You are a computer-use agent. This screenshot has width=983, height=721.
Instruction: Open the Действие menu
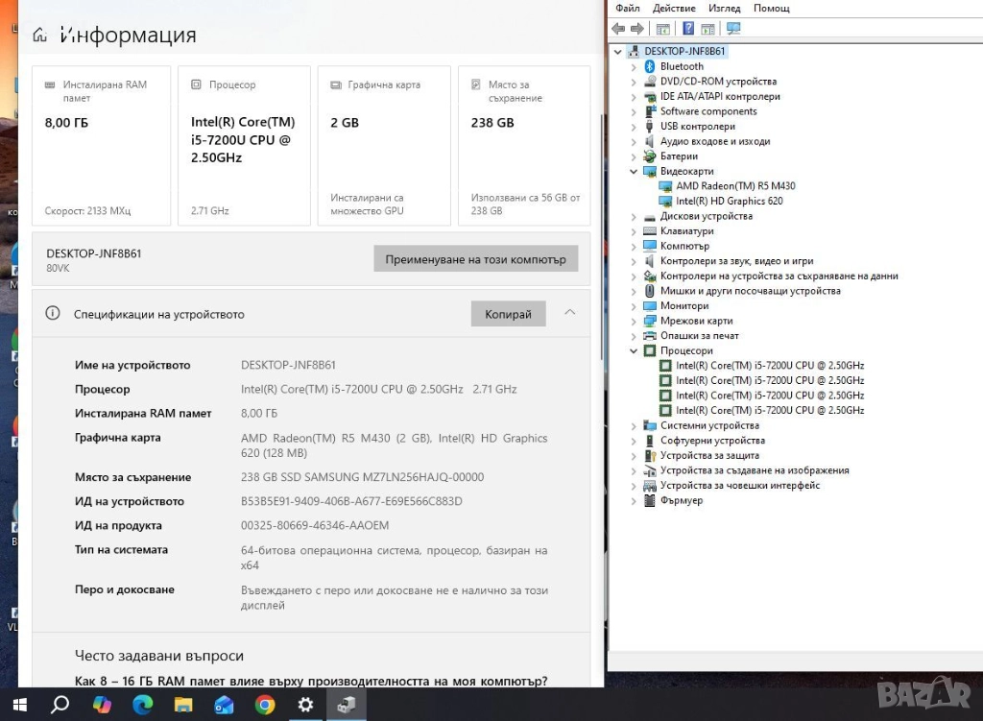[674, 8]
